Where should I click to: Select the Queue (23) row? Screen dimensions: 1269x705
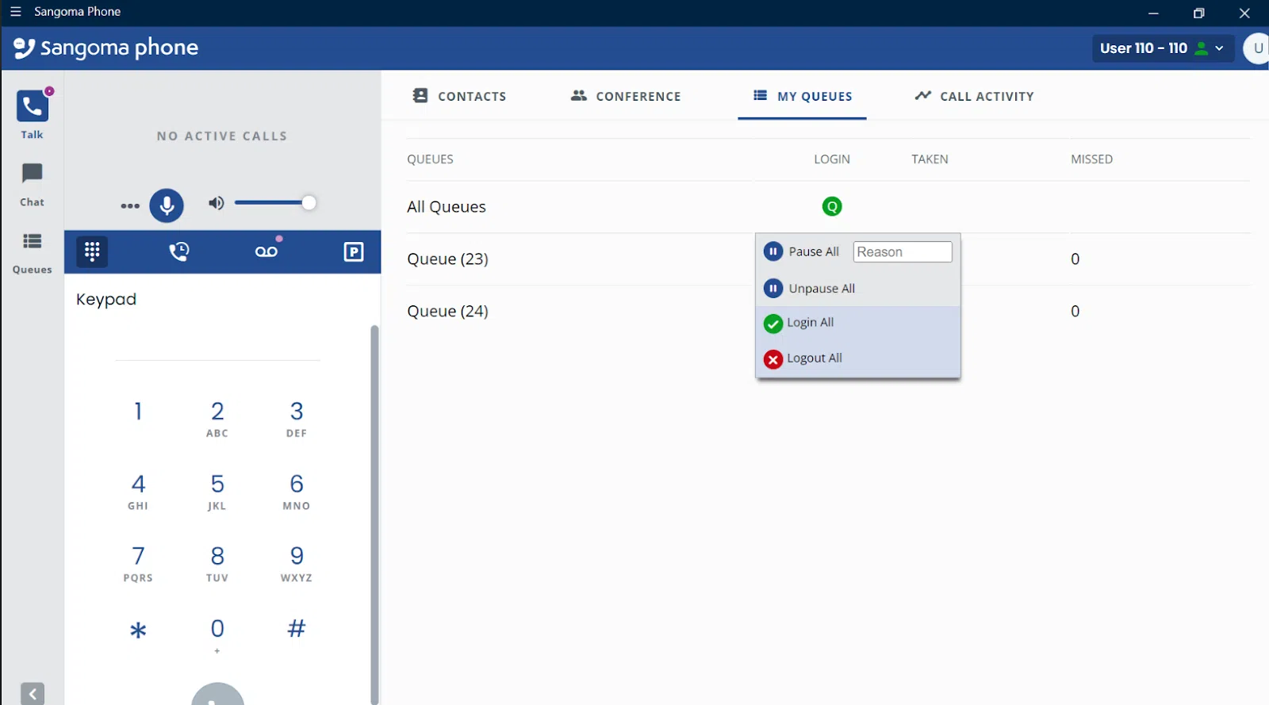pyautogui.click(x=447, y=259)
